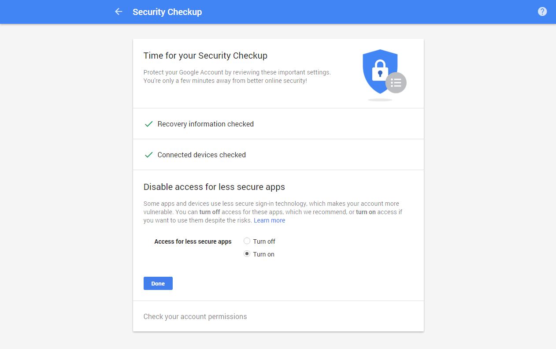
Task: Click green checkmark beside Connected devices
Action: click(149, 155)
